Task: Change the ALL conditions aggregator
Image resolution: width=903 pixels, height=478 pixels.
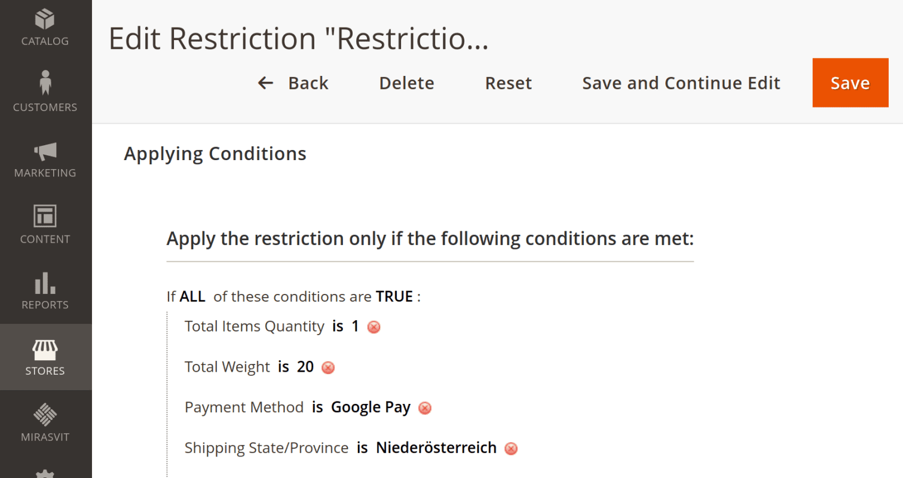Action: [x=192, y=296]
